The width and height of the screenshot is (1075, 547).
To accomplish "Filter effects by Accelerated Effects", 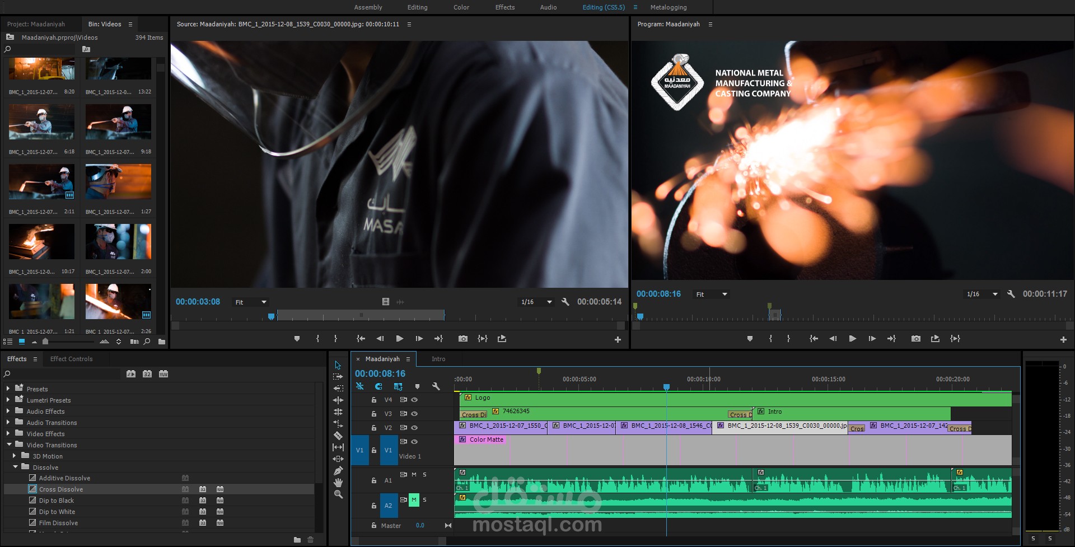I will [x=131, y=374].
